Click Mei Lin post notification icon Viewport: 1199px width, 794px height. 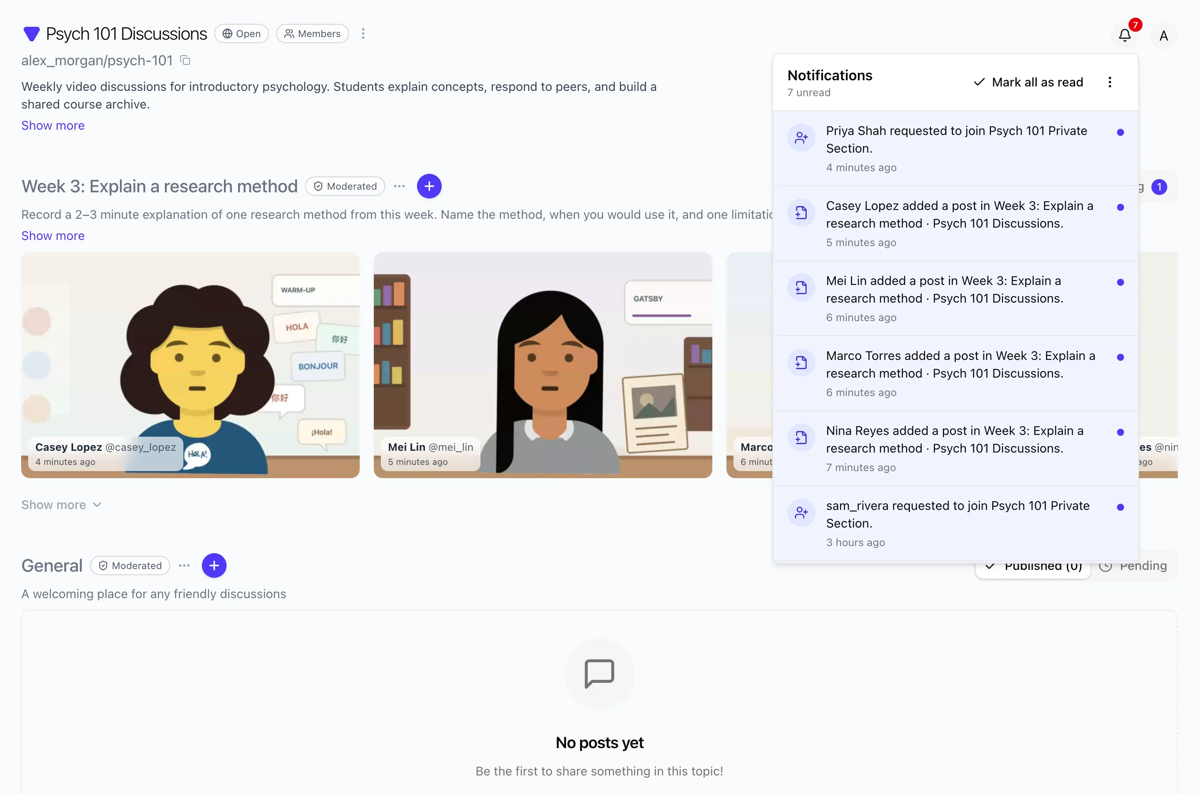(801, 287)
